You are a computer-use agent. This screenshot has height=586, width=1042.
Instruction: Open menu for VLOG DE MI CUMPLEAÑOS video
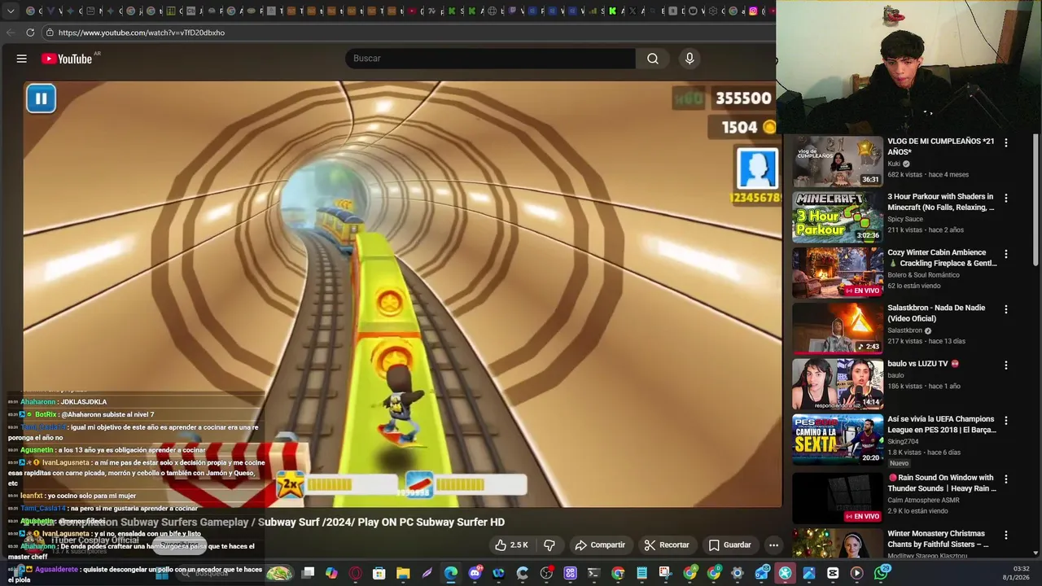(x=1006, y=142)
